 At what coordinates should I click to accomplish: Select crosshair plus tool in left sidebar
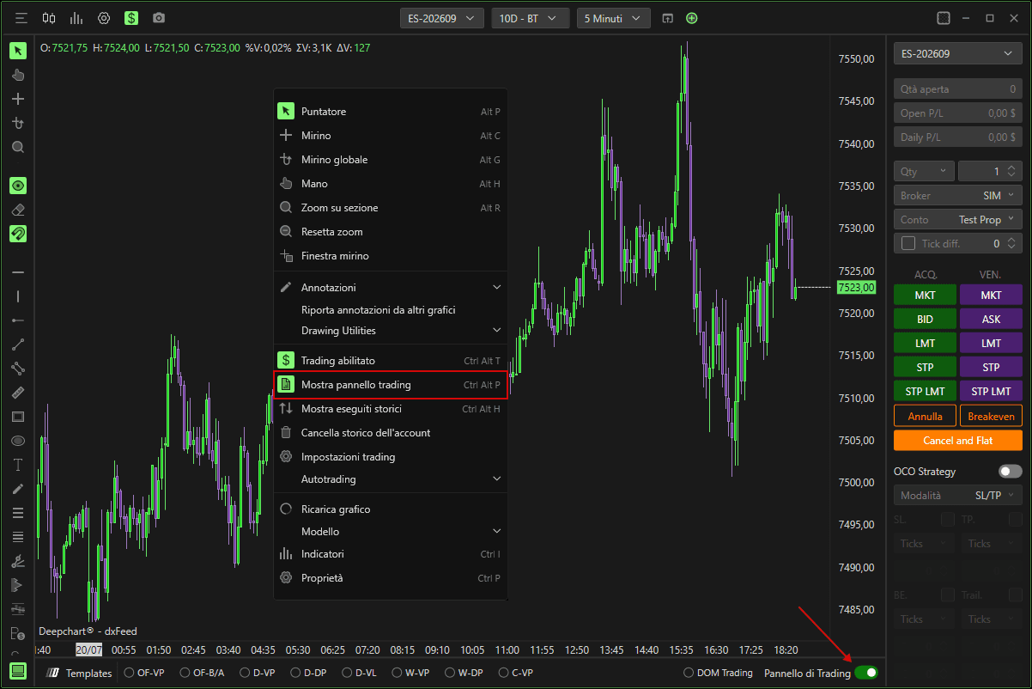(18, 99)
